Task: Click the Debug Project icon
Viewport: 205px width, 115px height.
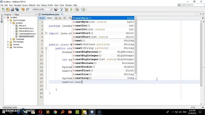Action: pos(77,9)
